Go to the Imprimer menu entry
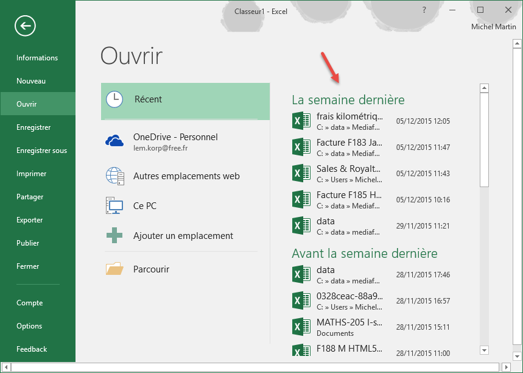The width and height of the screenshot is (523, 373). 32,174
